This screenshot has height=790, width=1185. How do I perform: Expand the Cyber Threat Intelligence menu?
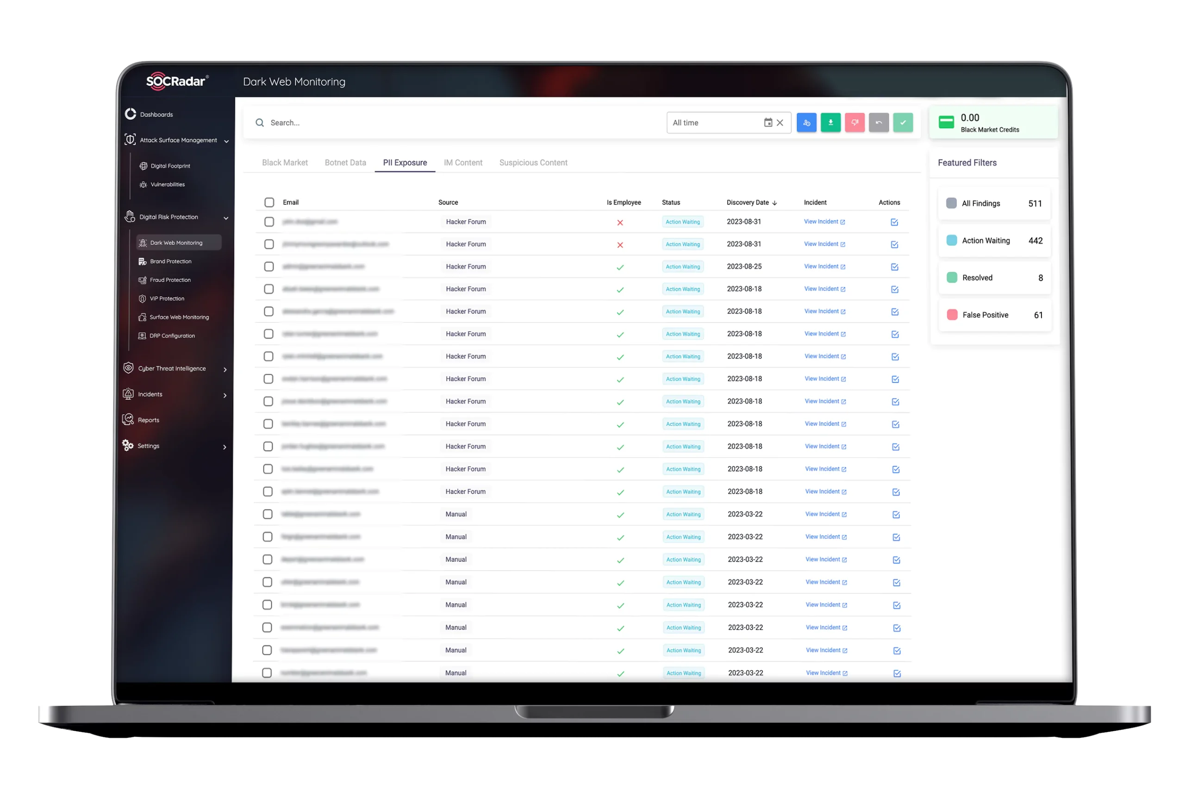click(225, 369)
